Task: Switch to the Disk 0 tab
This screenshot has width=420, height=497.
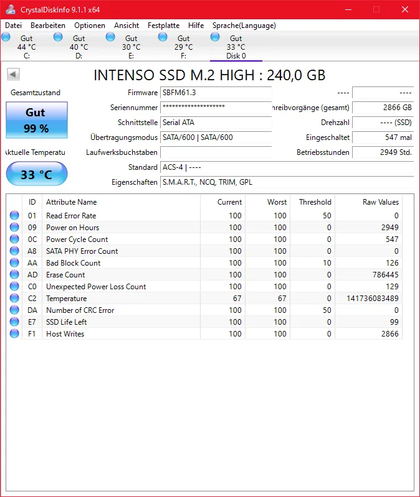Action: point(236,47)
